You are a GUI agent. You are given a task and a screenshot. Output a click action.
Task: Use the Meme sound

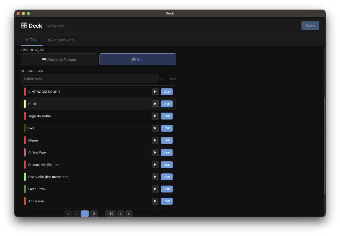click(x=167, y=140)
